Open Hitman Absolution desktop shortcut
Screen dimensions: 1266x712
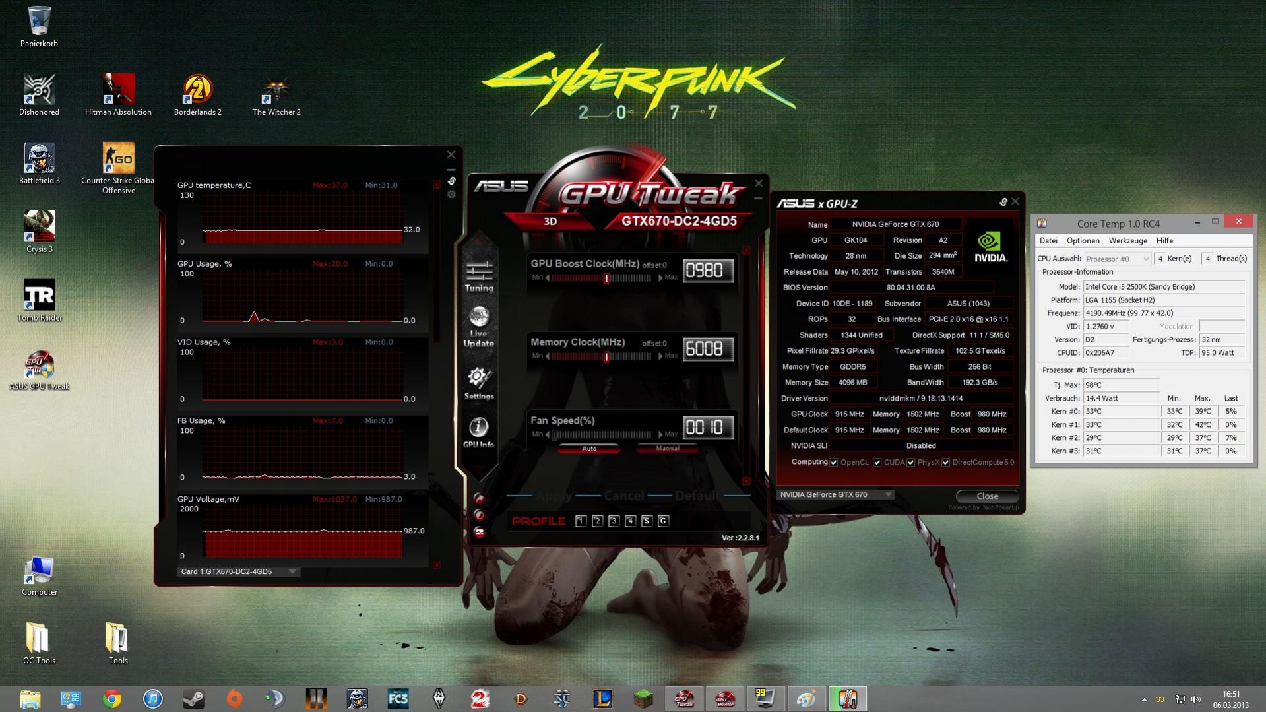(118, 95)
